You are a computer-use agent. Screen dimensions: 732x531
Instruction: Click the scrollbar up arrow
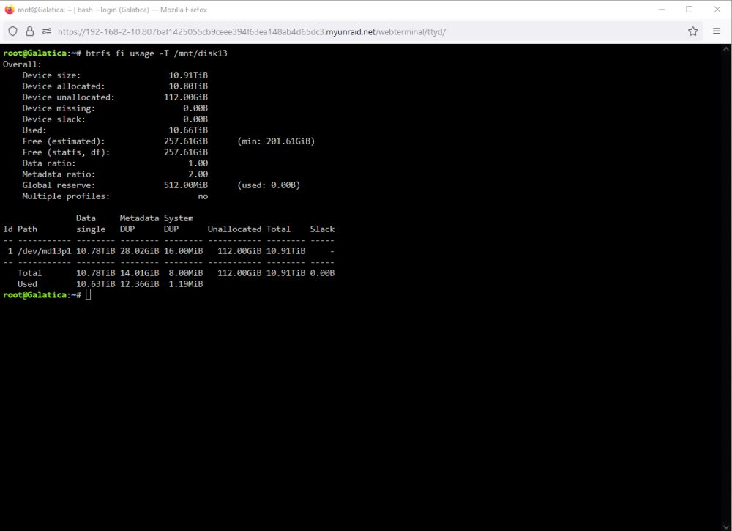coord(726,48)
